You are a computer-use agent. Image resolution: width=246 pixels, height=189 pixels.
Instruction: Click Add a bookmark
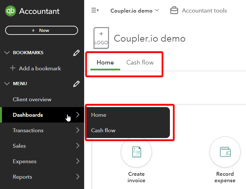[x=40, y=68]
